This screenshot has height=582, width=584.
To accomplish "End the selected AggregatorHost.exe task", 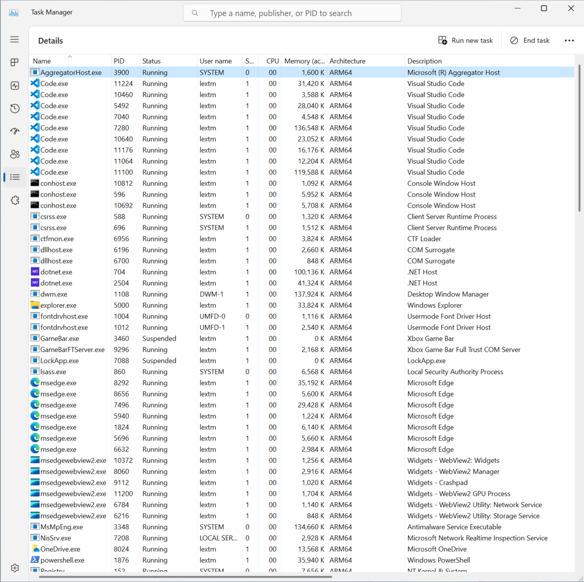I will click(x=530, y=40).
